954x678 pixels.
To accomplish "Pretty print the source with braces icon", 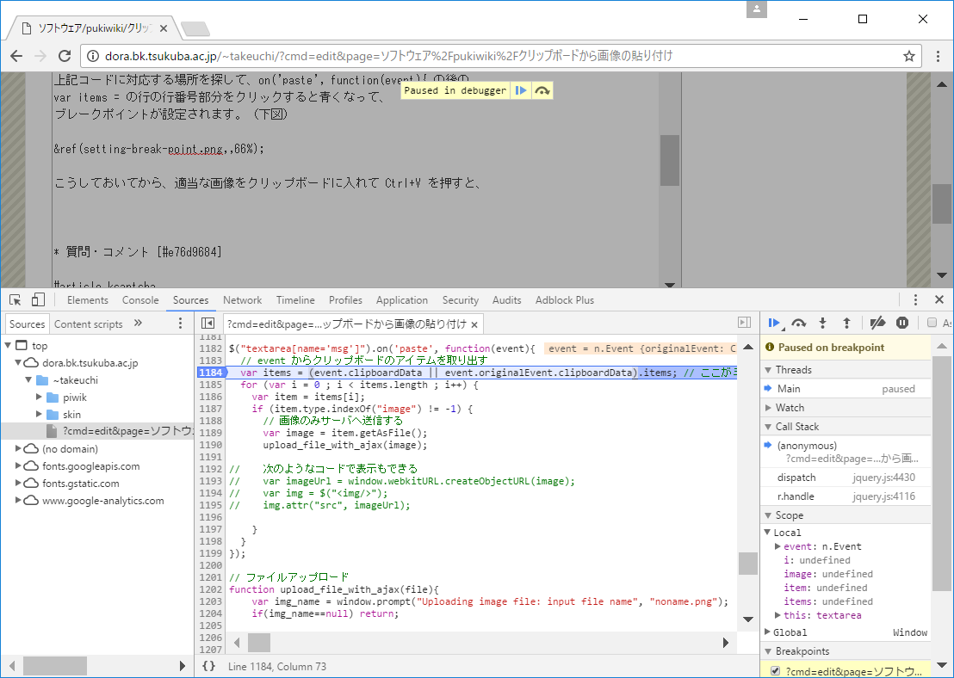I will [208, 666].
